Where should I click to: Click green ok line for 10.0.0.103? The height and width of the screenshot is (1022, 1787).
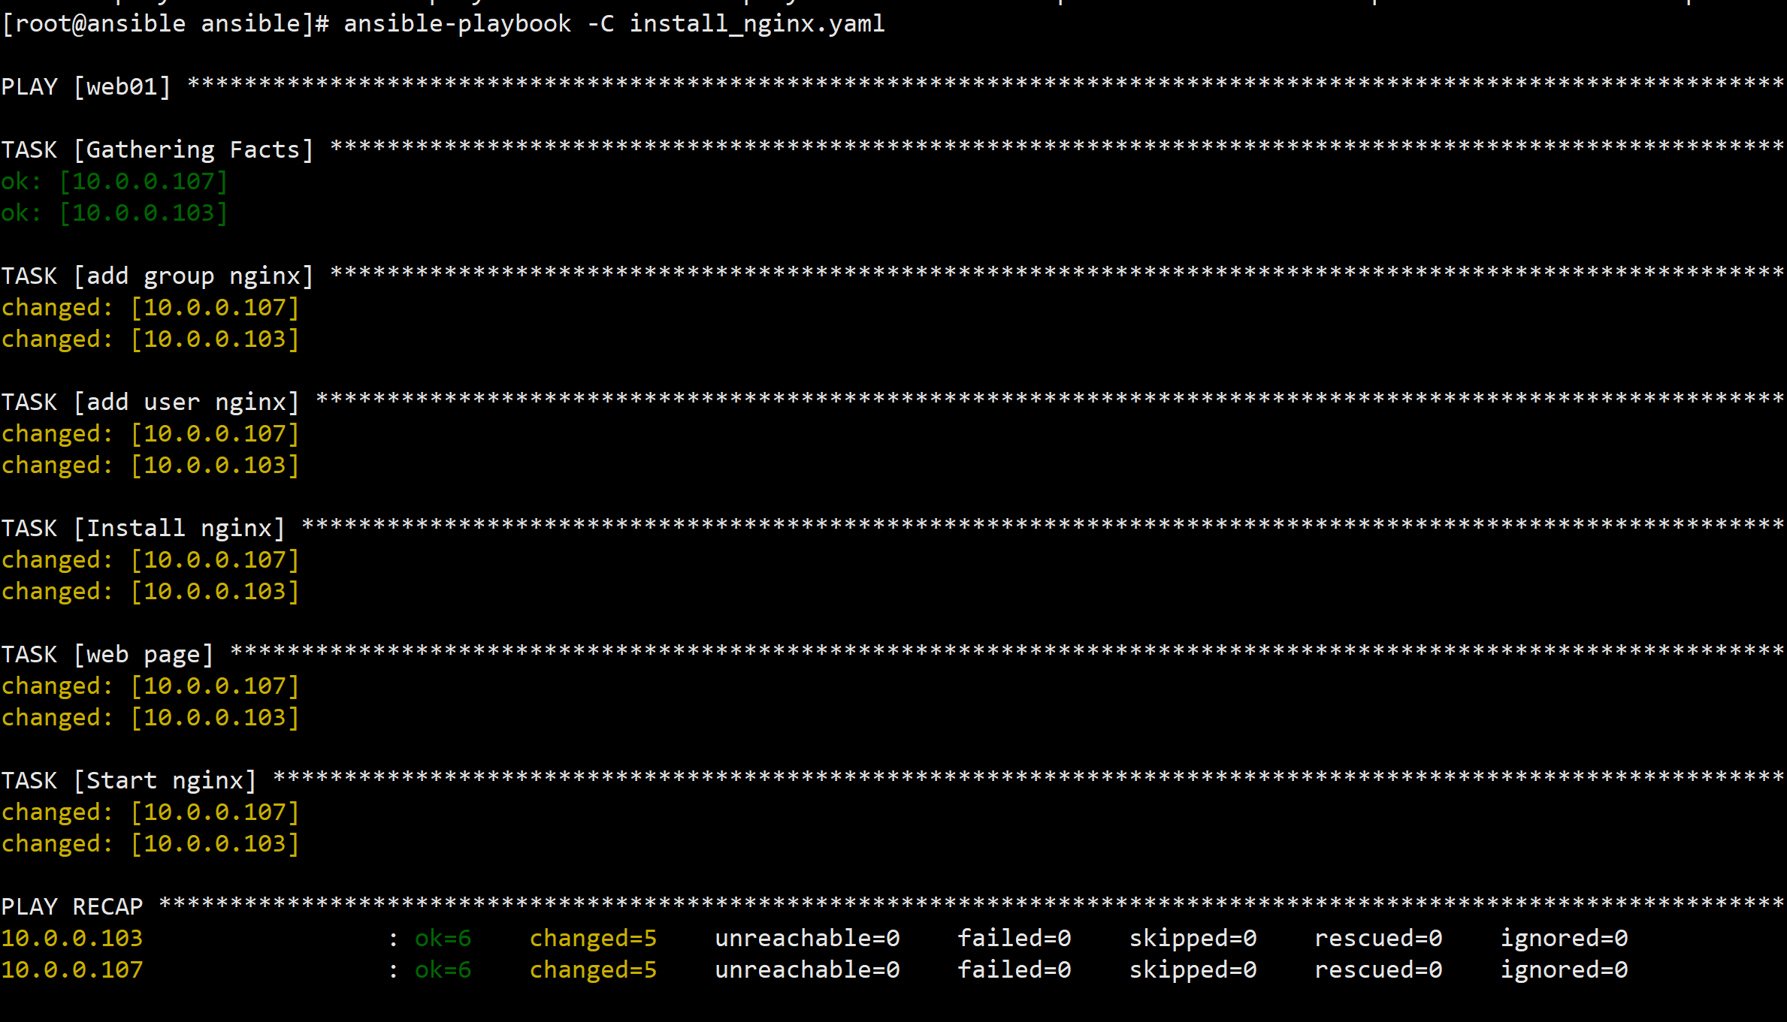tap(114, 213)
